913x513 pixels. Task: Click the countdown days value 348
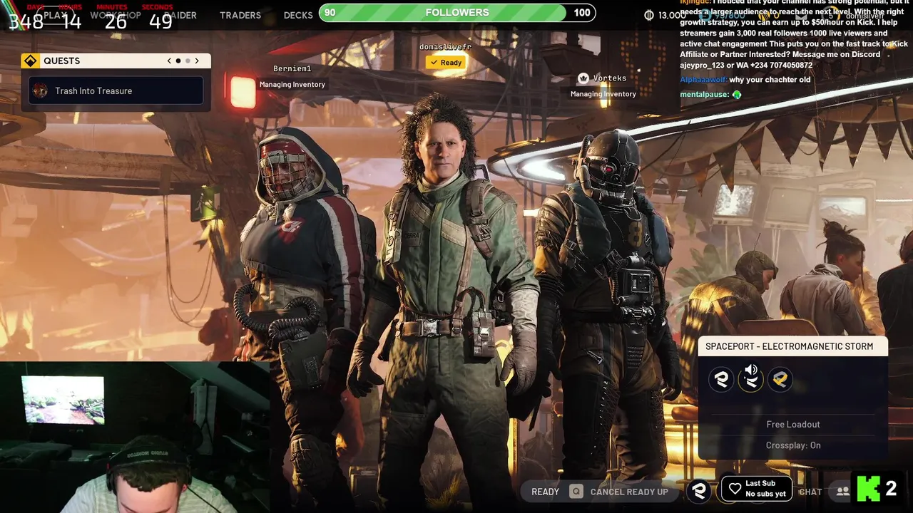coord(26,21)
